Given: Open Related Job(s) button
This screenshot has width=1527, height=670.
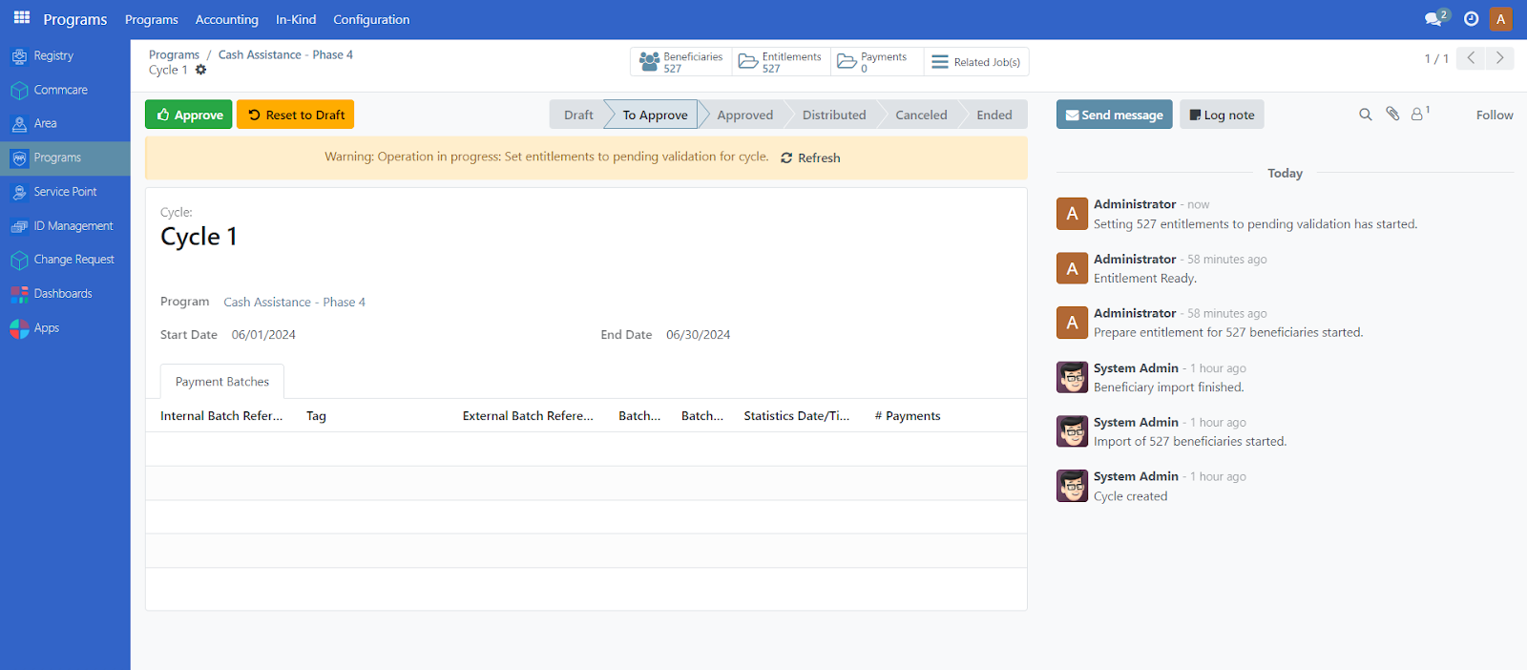Looking at the screenshot, I should pyautogui.click(x=975, y=62).
